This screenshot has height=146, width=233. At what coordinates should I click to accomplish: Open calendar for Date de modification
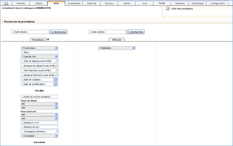tap(56, 84)
